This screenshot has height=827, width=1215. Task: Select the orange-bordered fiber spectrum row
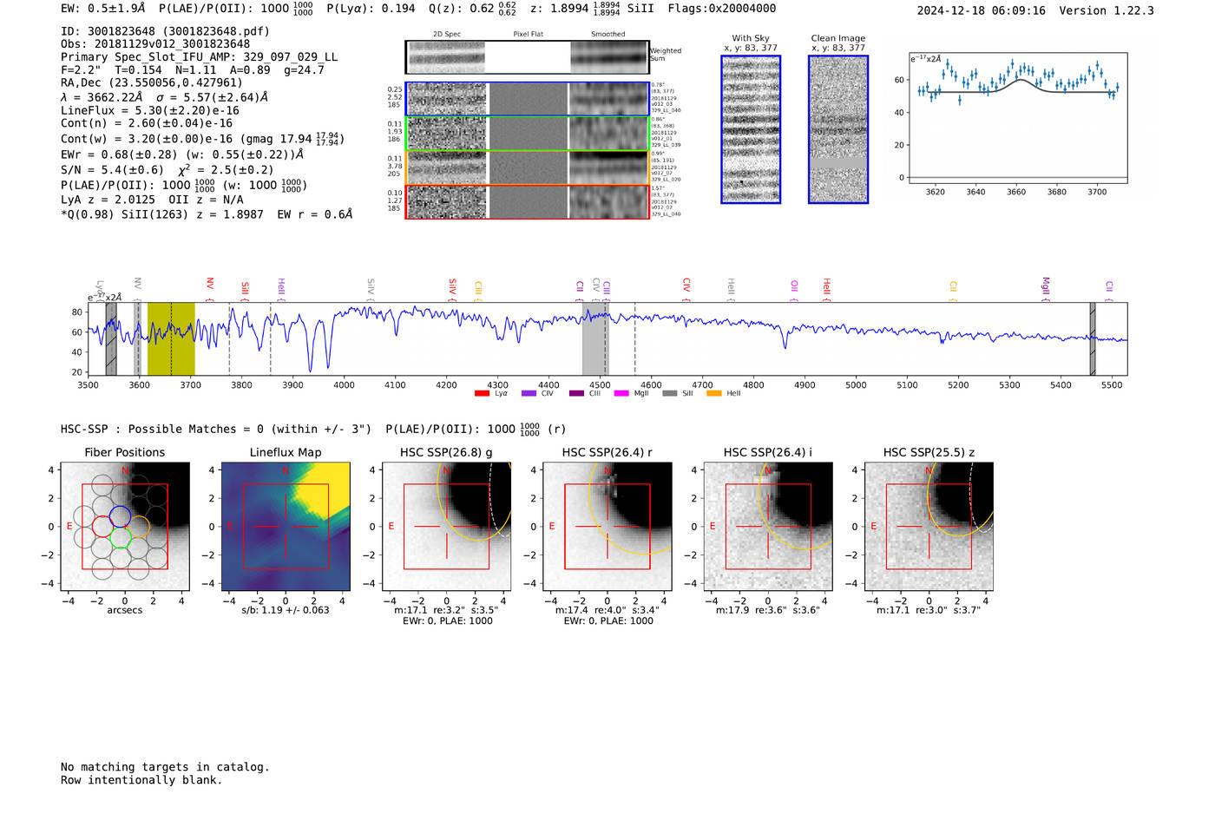point(527,167)
